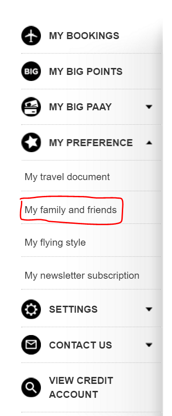Click the star icon for My Preference
The height and width of the screenshot is (416, 172).
click(31, 142)
